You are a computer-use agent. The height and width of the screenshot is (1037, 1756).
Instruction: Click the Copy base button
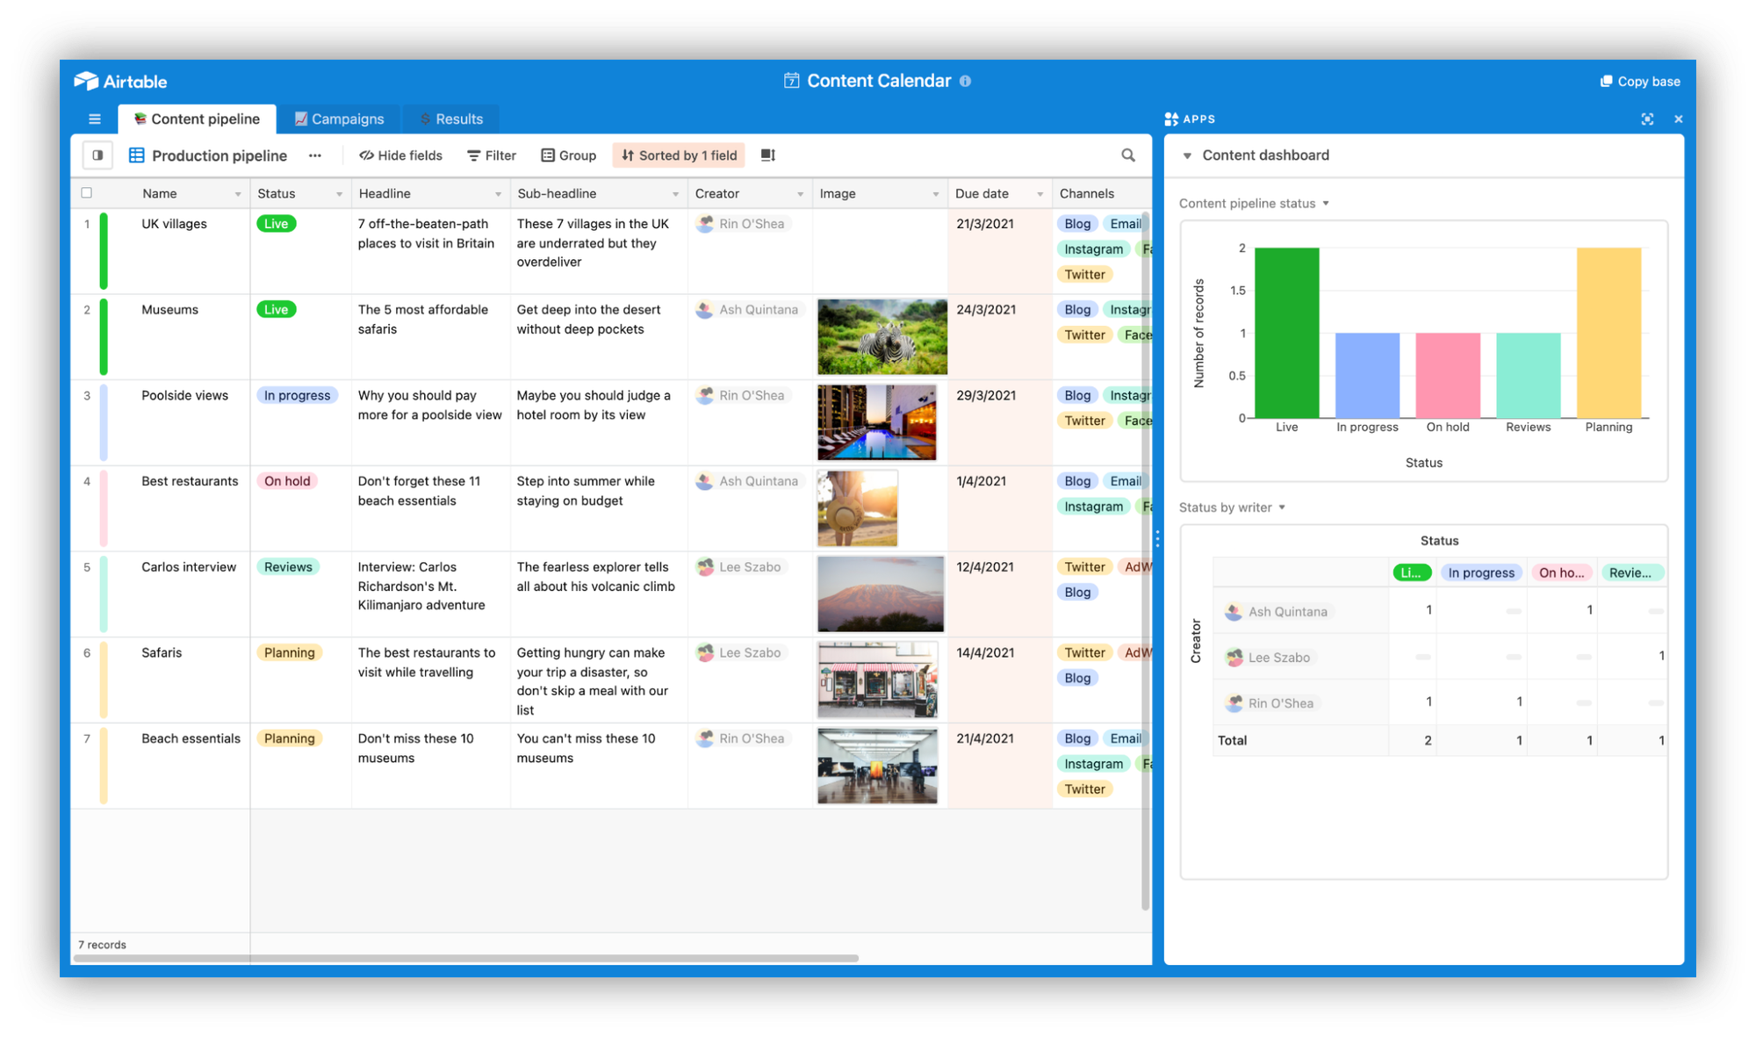tap(1640, 81)
